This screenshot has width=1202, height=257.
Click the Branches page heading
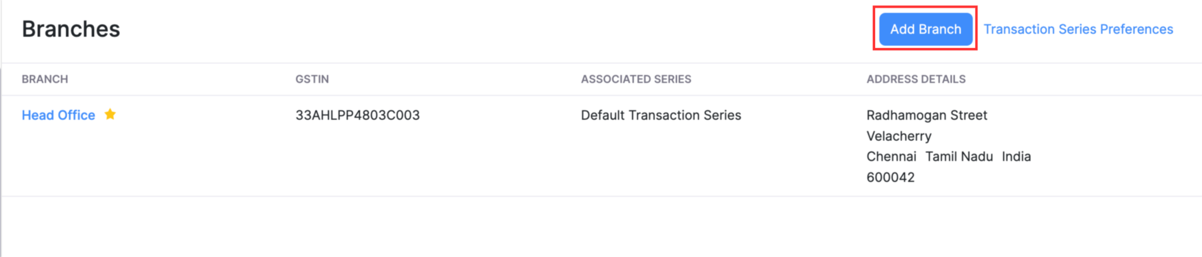(x=71, y=29)
